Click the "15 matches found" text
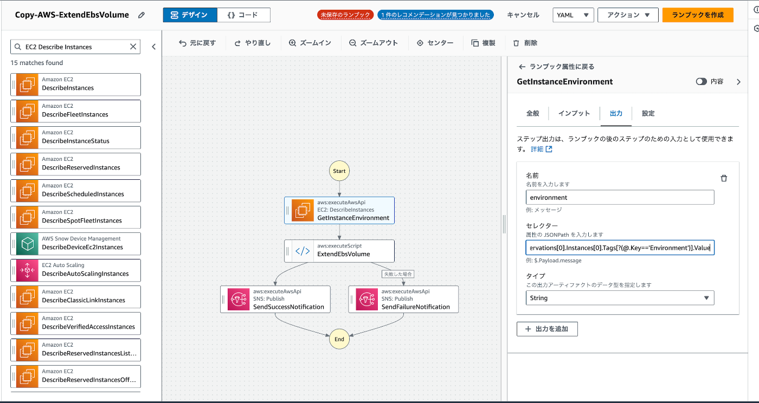759x403 pixels. click(x=37, y=63)
